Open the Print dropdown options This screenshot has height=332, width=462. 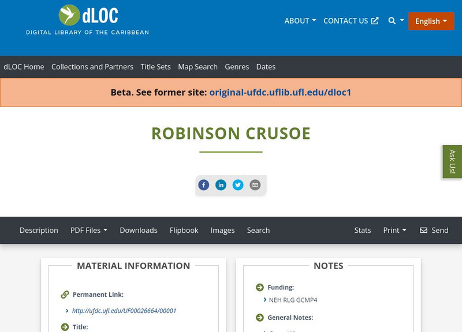coord(394,230)
